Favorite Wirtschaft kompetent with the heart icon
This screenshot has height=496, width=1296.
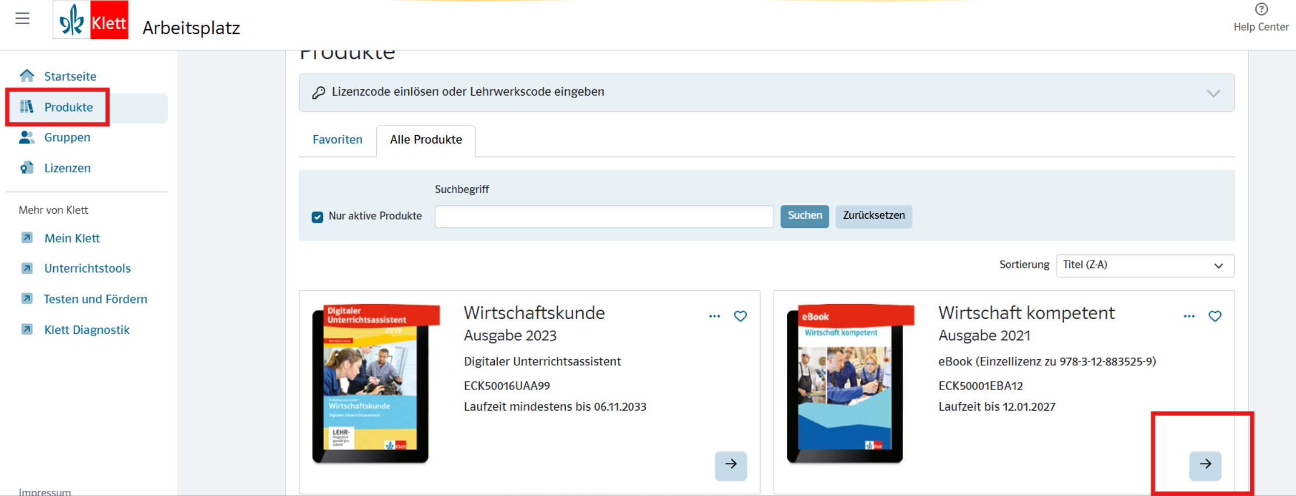tap(1215, 316)
